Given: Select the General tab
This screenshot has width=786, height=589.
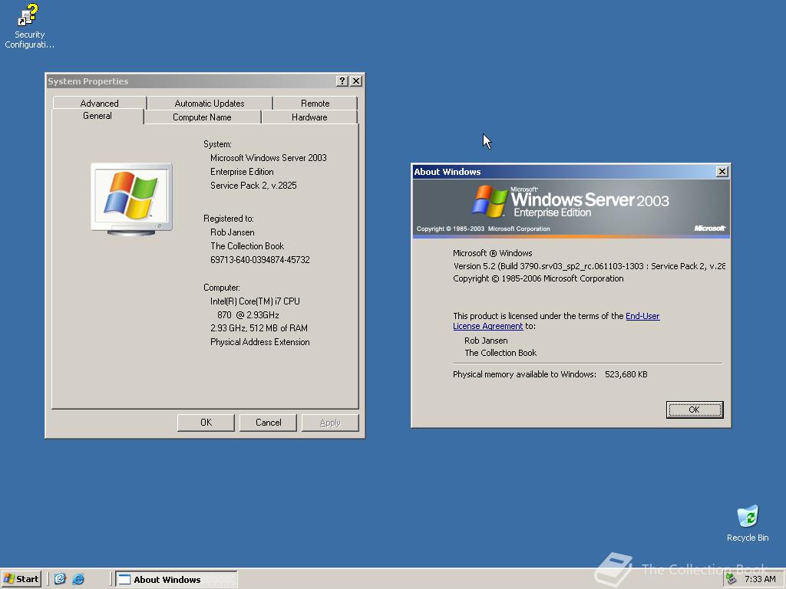Looking at the screenshot, I should click(97, 116).
